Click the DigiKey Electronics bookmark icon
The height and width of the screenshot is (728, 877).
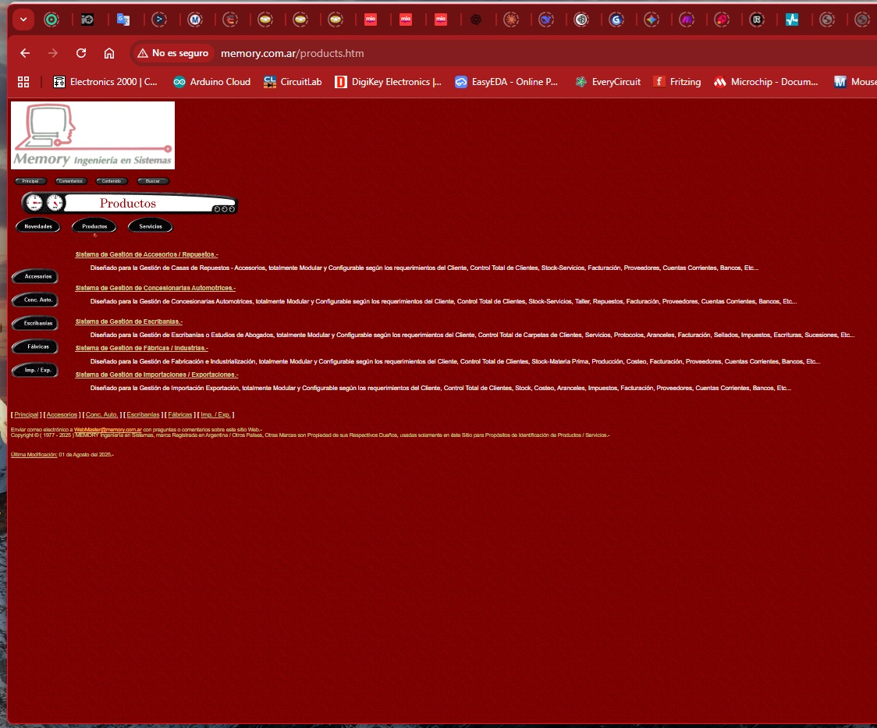point(339,81)
